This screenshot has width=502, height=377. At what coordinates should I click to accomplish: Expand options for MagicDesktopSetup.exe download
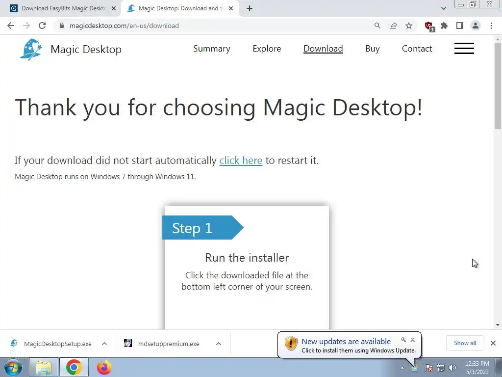point(104,344)
